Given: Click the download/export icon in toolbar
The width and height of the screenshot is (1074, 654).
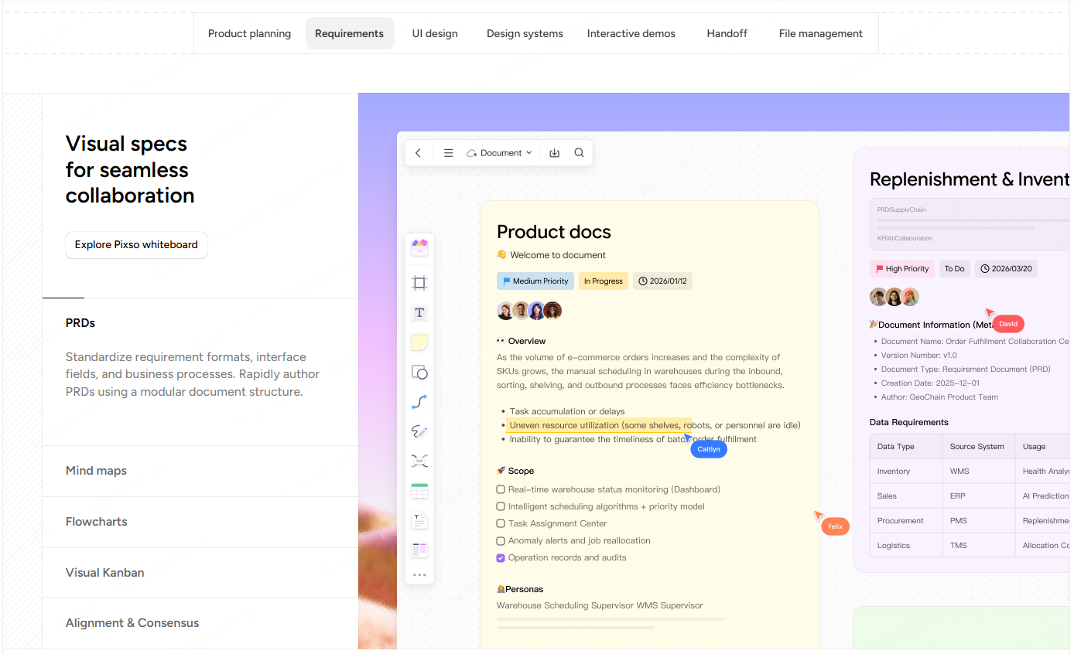Looking at the screenshot, I should [x=554, y=153].
